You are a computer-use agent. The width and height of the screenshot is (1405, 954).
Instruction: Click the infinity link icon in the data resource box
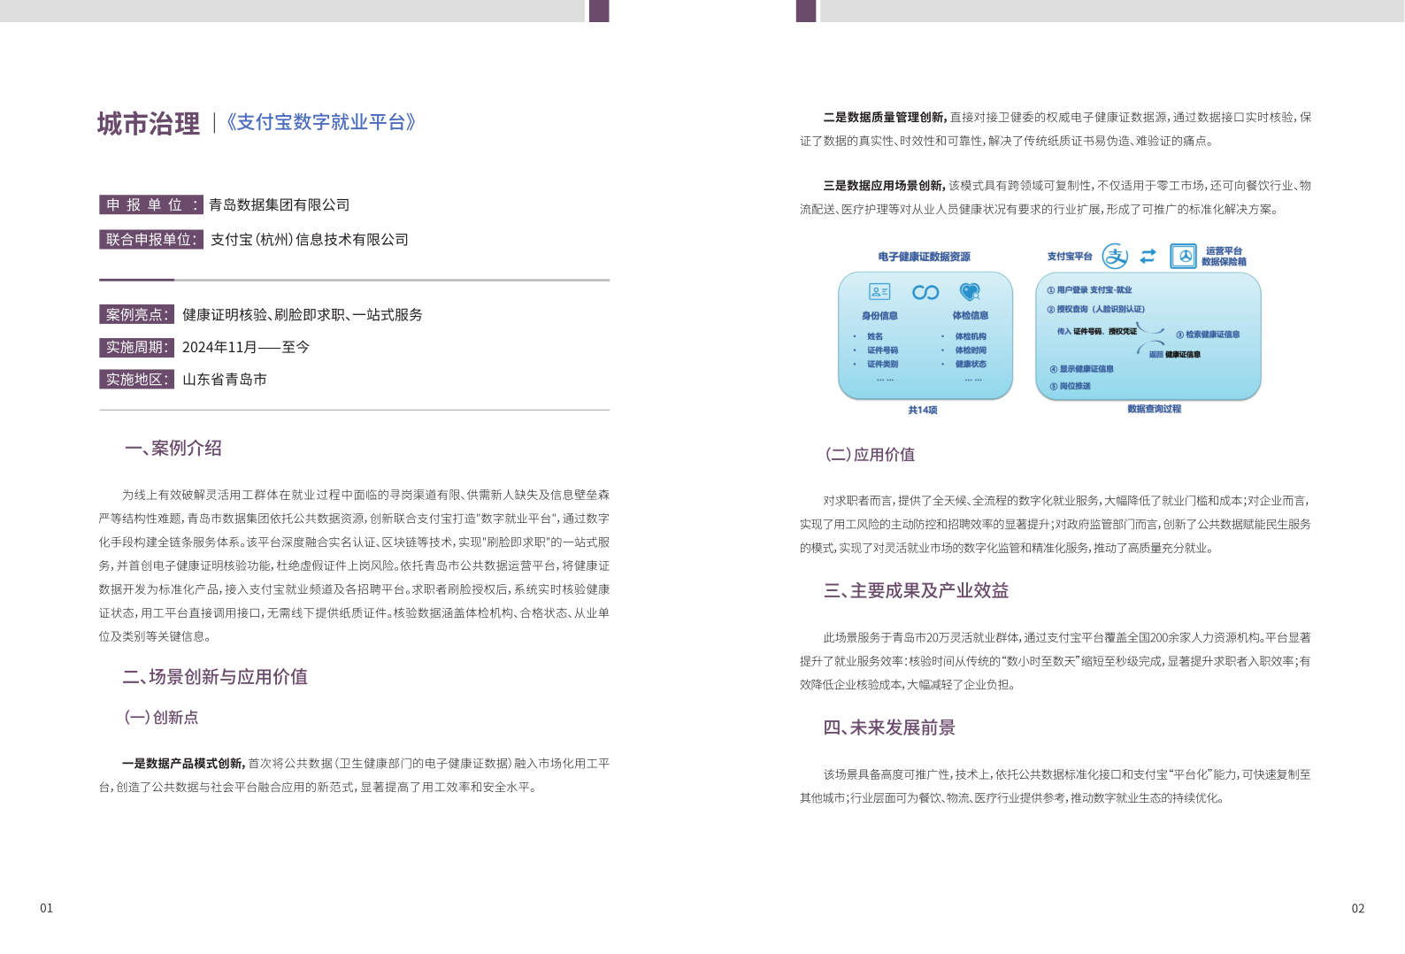925,293
